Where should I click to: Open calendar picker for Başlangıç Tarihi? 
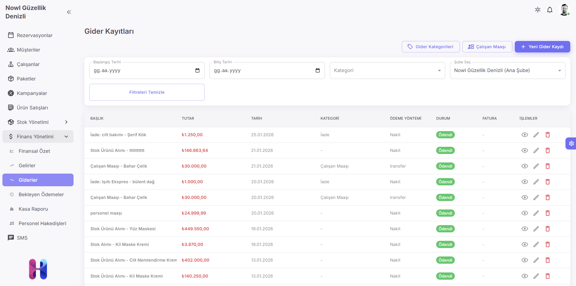point(197,71)
